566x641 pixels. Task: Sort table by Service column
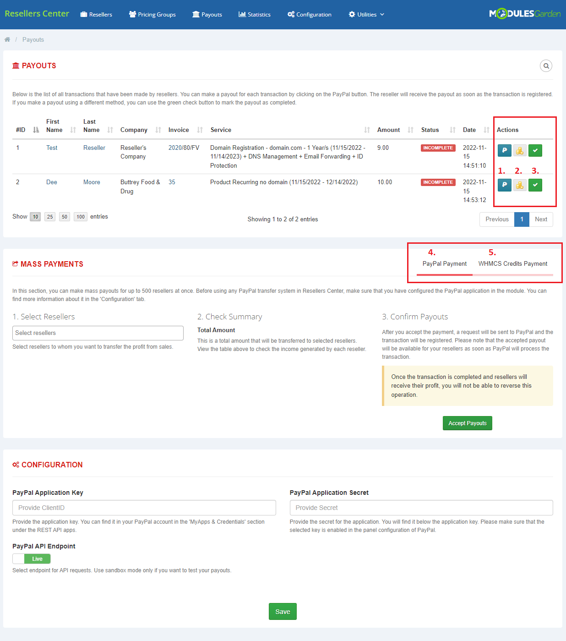tap(290, 130)
